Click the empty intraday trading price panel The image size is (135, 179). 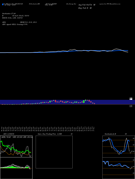tap(54, 152)
